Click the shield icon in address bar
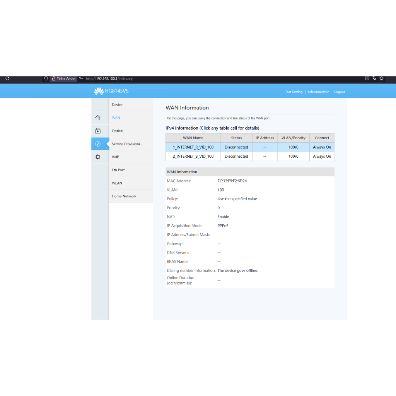This screenshot has height=396, width=396. click(x=46, y=79)
